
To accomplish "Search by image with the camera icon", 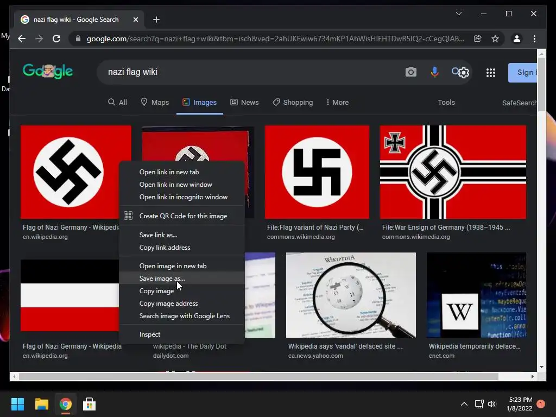I will 410,72.
